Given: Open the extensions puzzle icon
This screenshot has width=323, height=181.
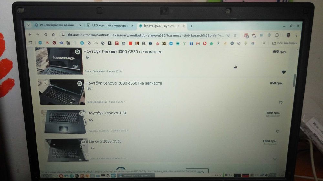Looking at the screenshot, I should (277, 35).
